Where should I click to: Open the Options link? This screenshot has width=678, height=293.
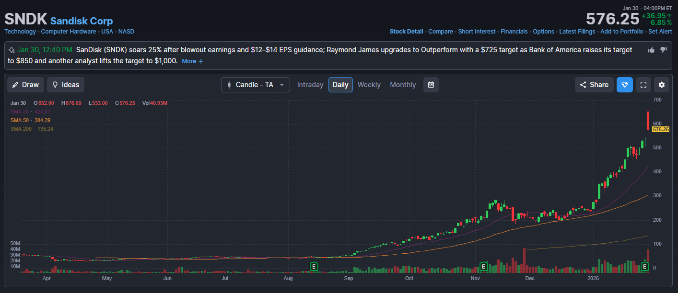point(543,32)
